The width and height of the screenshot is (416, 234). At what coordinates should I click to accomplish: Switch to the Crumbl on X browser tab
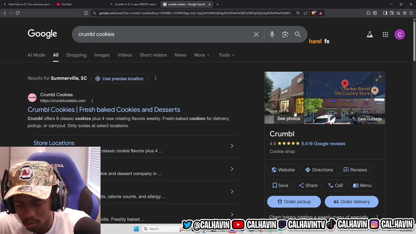133,4
